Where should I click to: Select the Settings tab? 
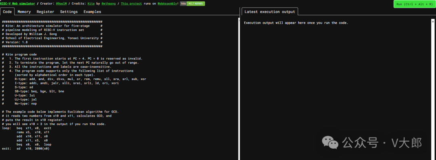(x=69, y=12)
